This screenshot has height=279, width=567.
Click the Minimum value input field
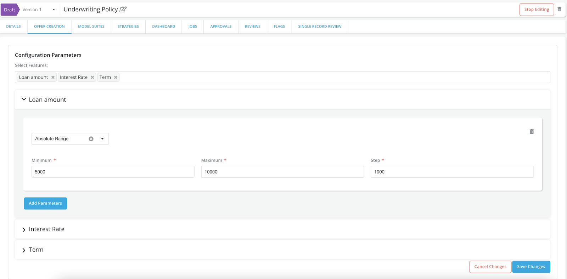coord(113,172)
